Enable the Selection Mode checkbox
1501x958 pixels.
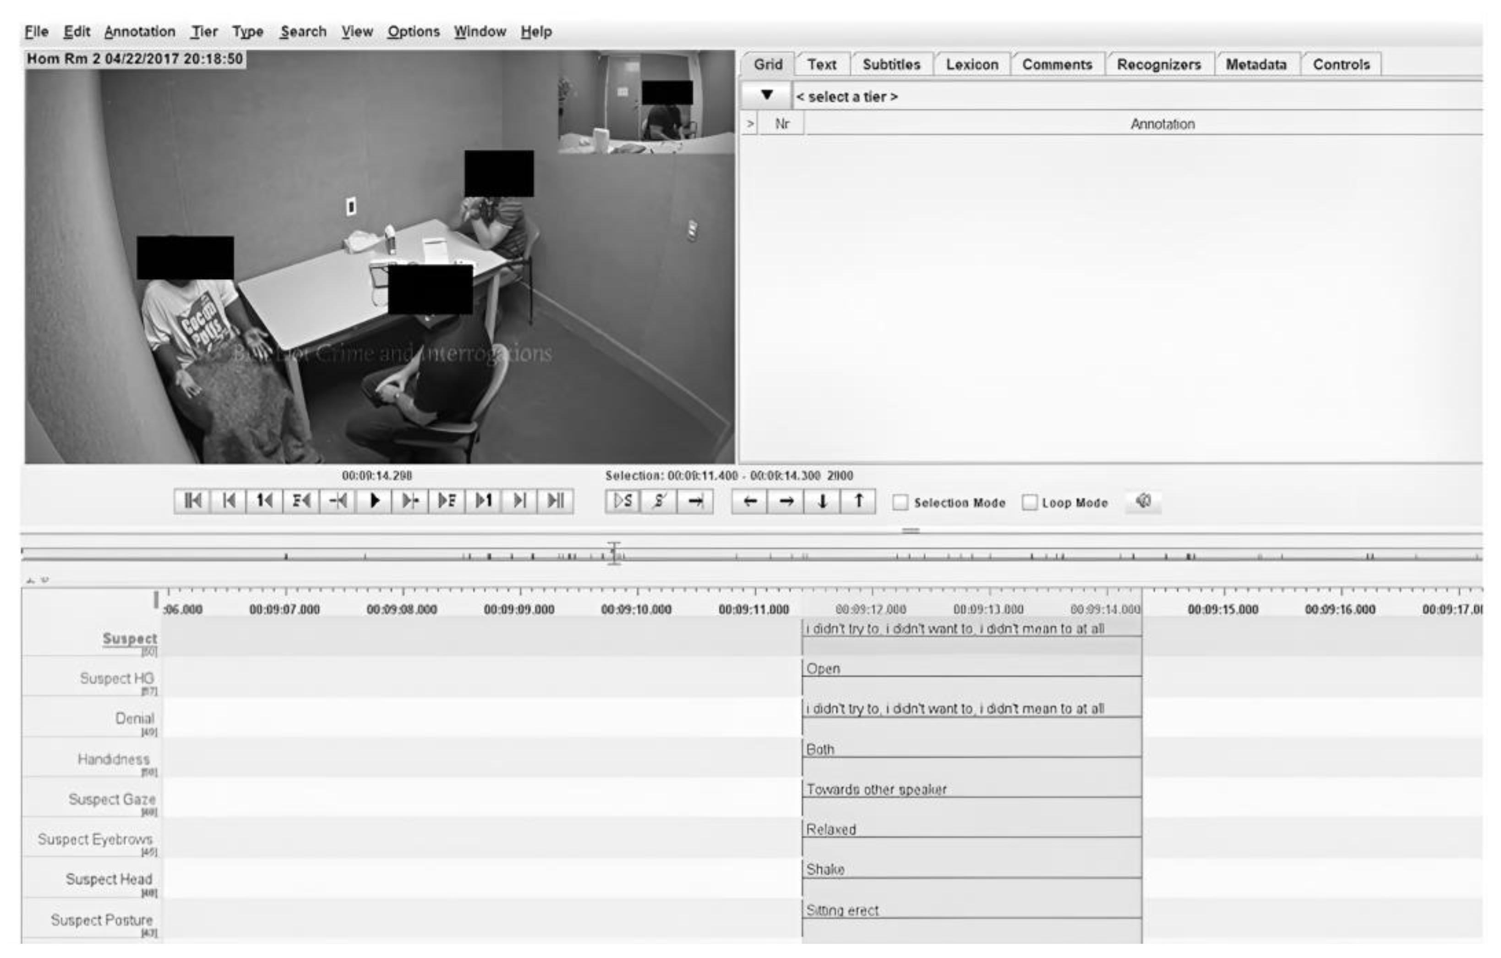[x=900, y=503]
